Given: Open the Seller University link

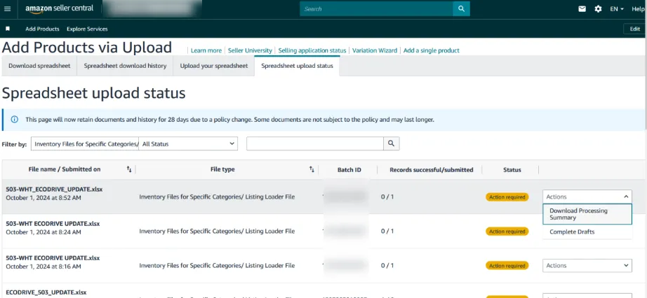Looking at the screenshot, I should pyautogui.click(x=250, y=50).
